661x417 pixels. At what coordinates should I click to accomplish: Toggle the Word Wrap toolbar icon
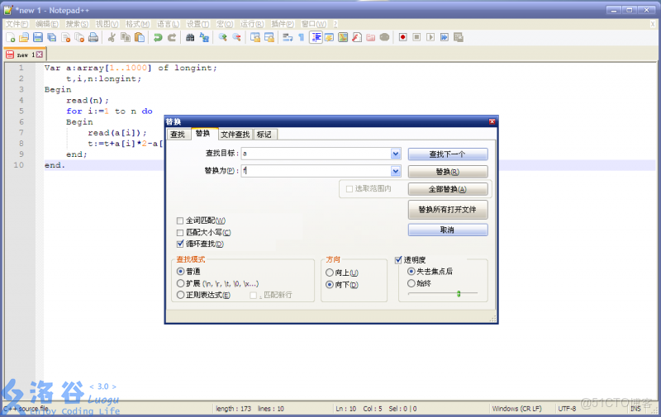(288, 37)
